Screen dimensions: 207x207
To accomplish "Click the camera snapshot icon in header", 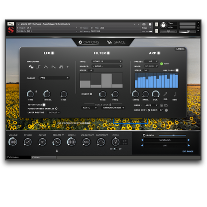I will (144, 24).
